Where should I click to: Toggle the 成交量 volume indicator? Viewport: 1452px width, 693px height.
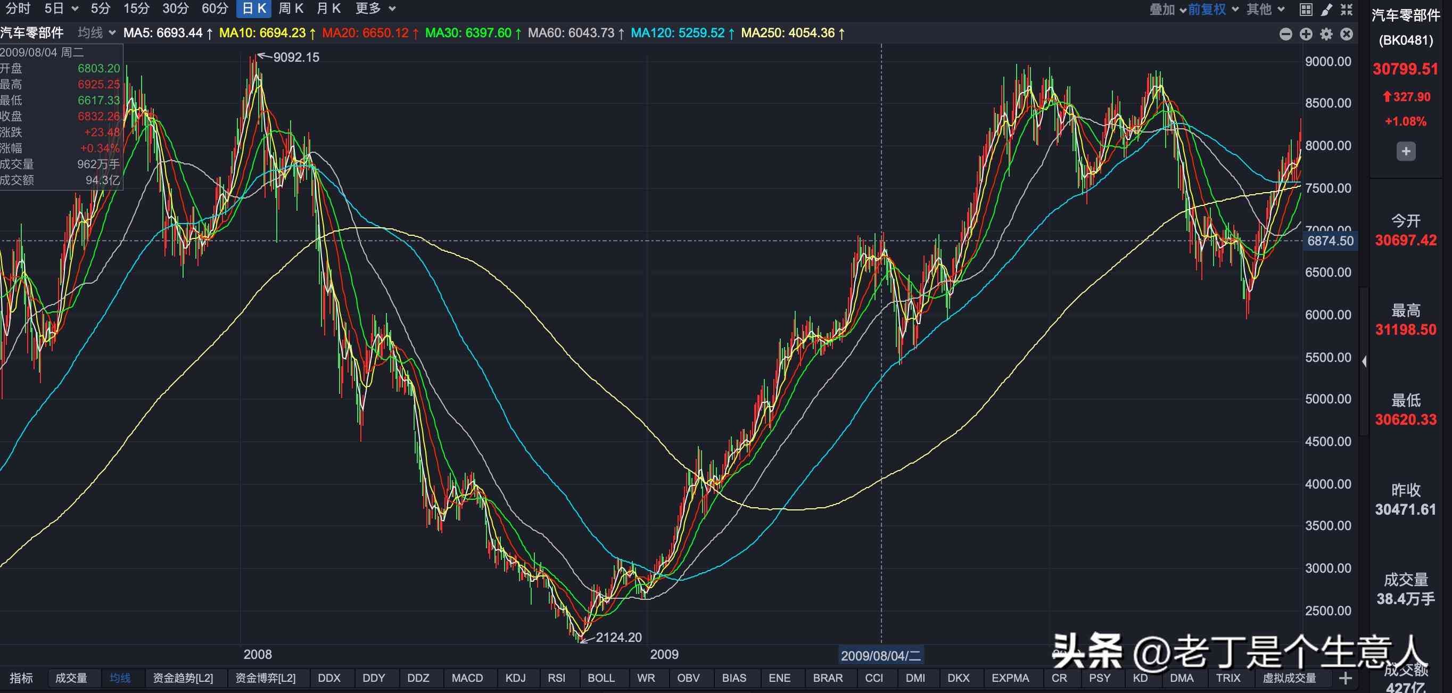coord(71,678)
